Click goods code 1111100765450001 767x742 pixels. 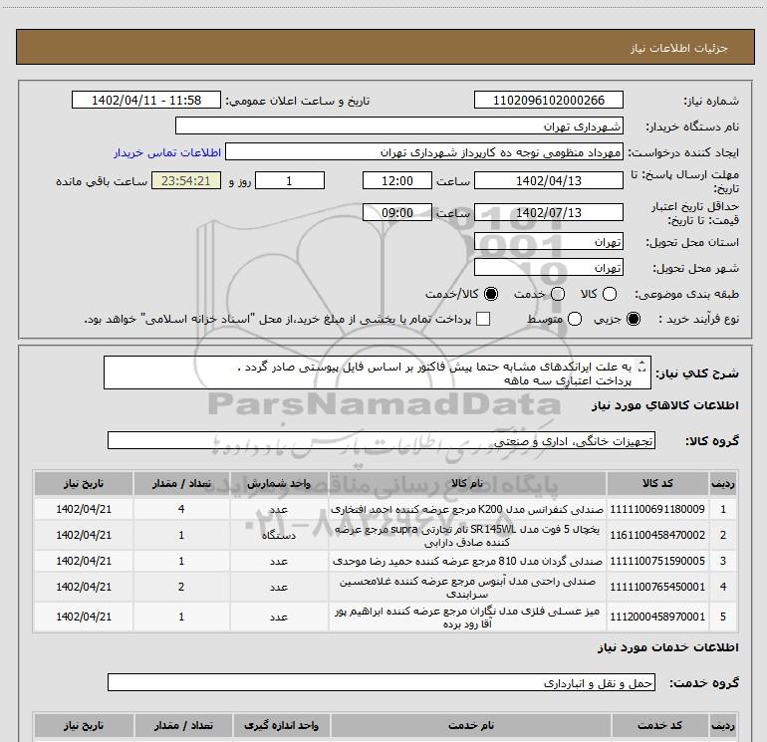pyautogui.click(x=657, y=587)
